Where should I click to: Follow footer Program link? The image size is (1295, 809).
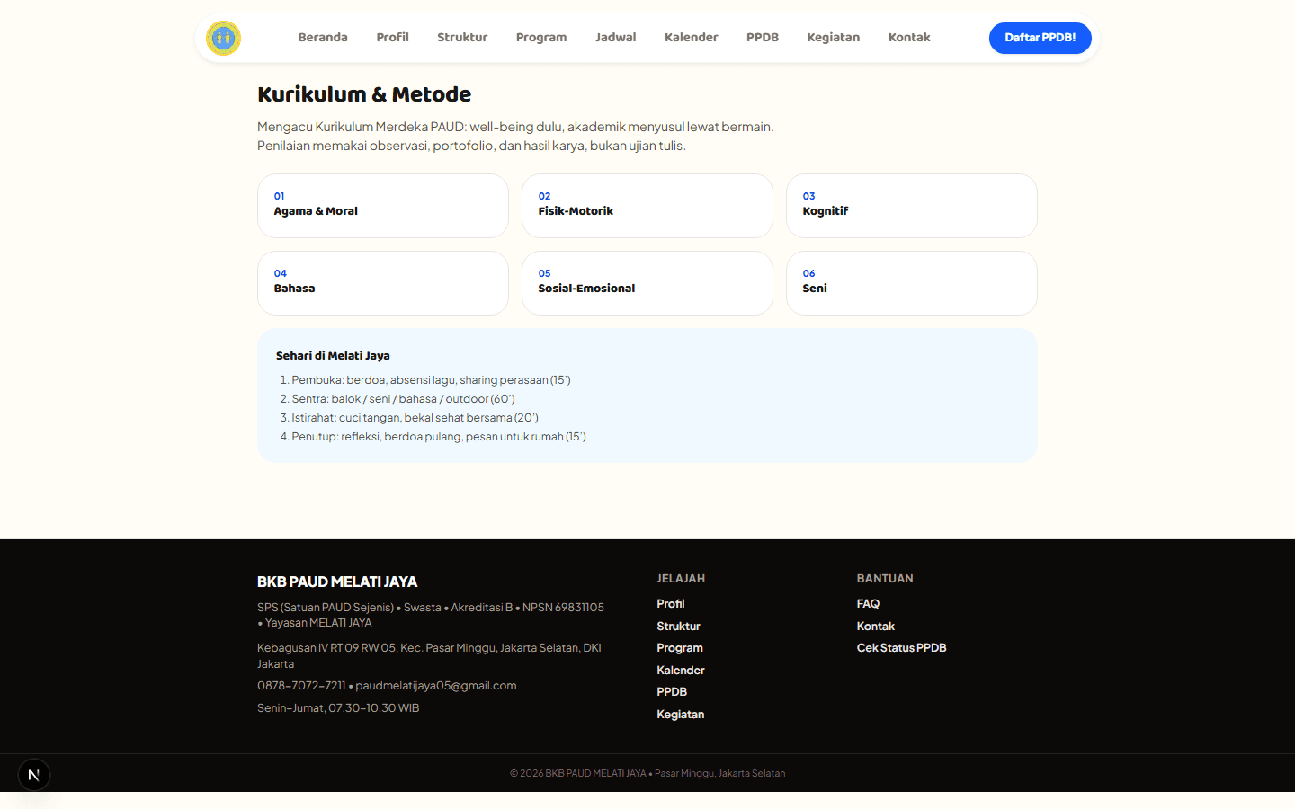click(680, 648)
